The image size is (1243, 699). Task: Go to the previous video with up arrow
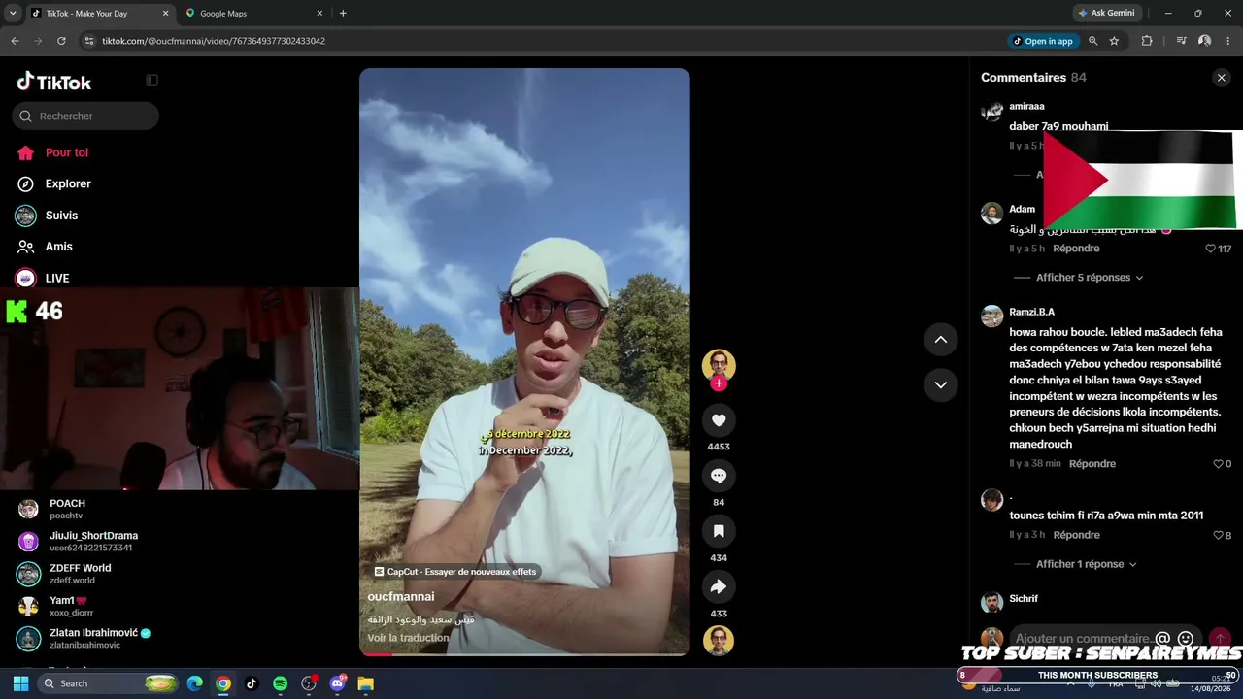point(940,340)
